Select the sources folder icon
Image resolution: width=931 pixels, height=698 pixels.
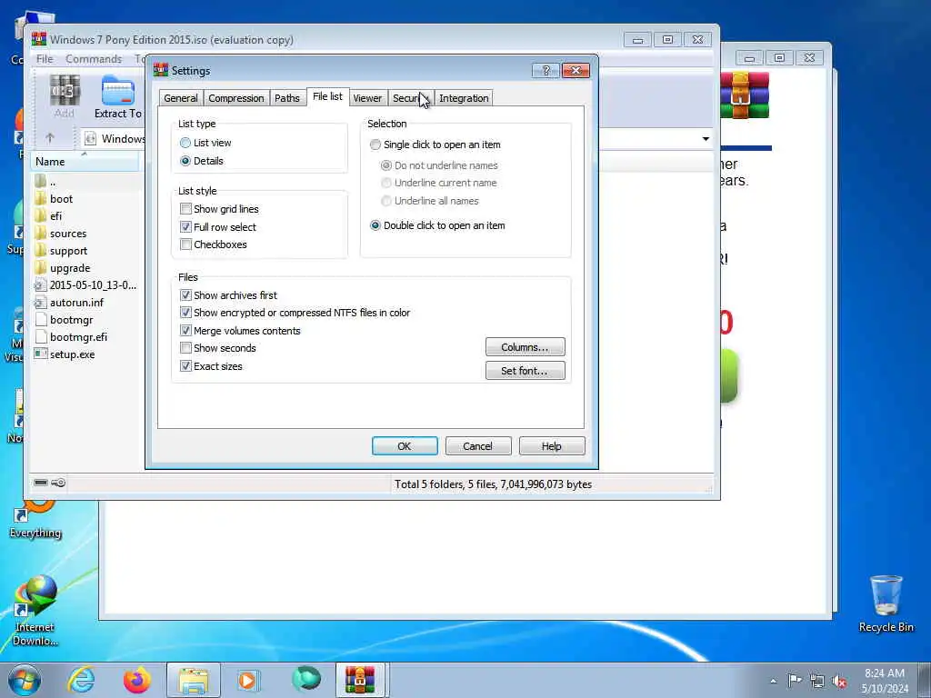pyautogui.click(x=40, y=233)
